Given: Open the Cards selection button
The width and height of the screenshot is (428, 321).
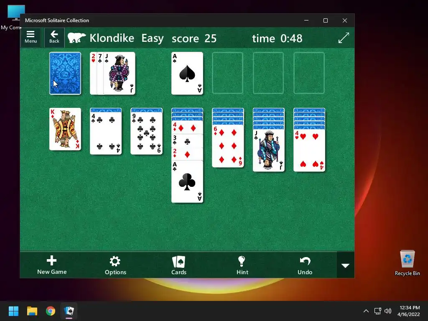Looking at the screenshot, I should click(179, 265).
